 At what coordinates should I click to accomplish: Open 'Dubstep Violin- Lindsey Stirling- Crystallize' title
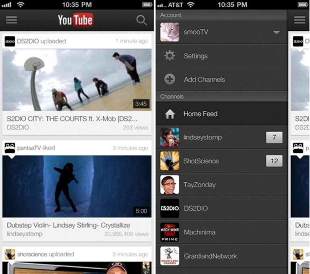click(x=68, y=225)
